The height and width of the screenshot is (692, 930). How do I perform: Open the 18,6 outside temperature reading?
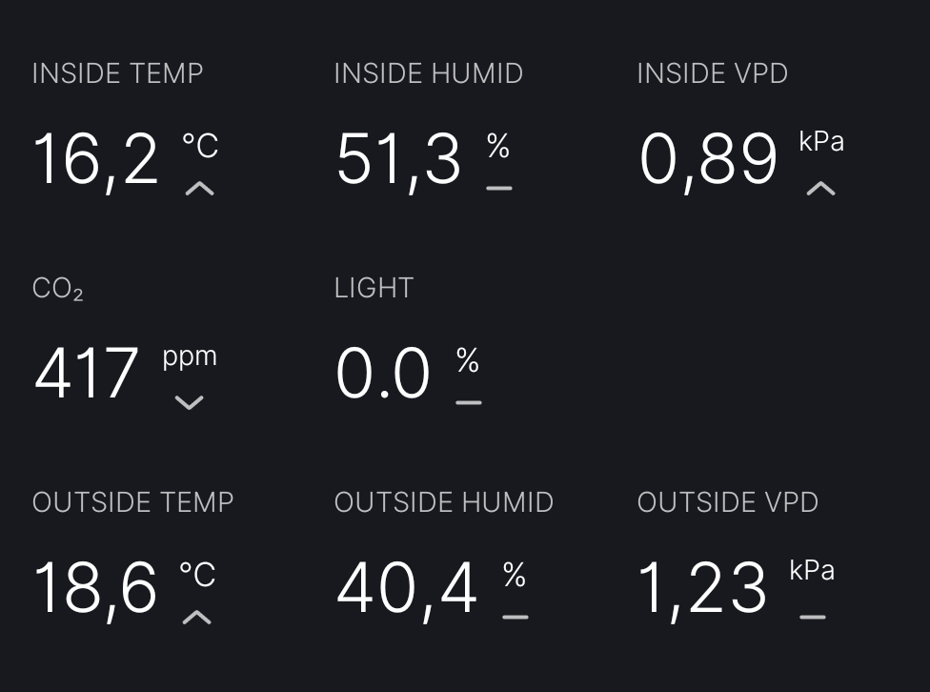[95, 588]
